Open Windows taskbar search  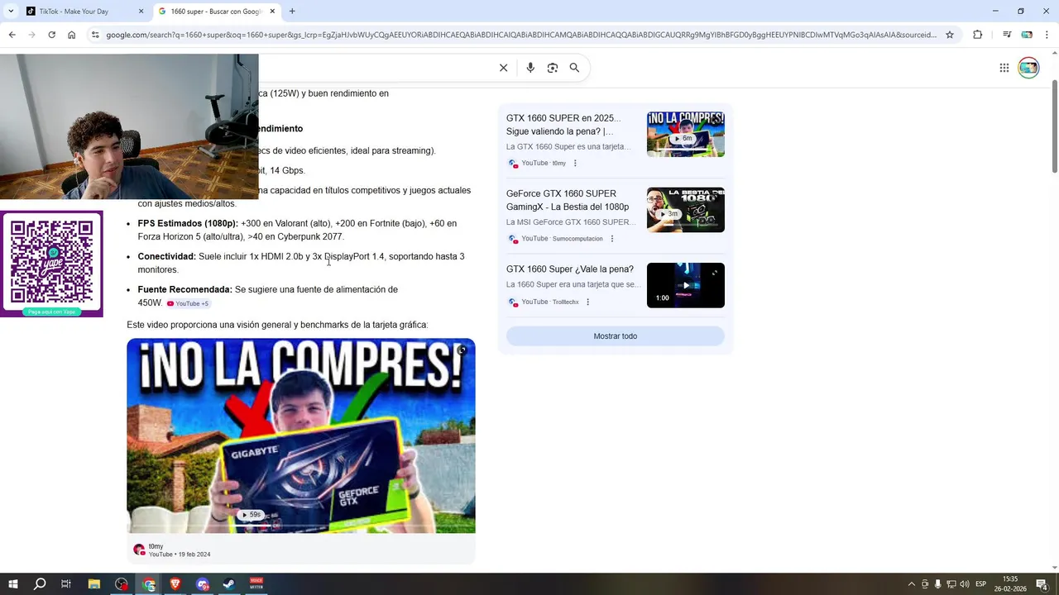(40, 584)
